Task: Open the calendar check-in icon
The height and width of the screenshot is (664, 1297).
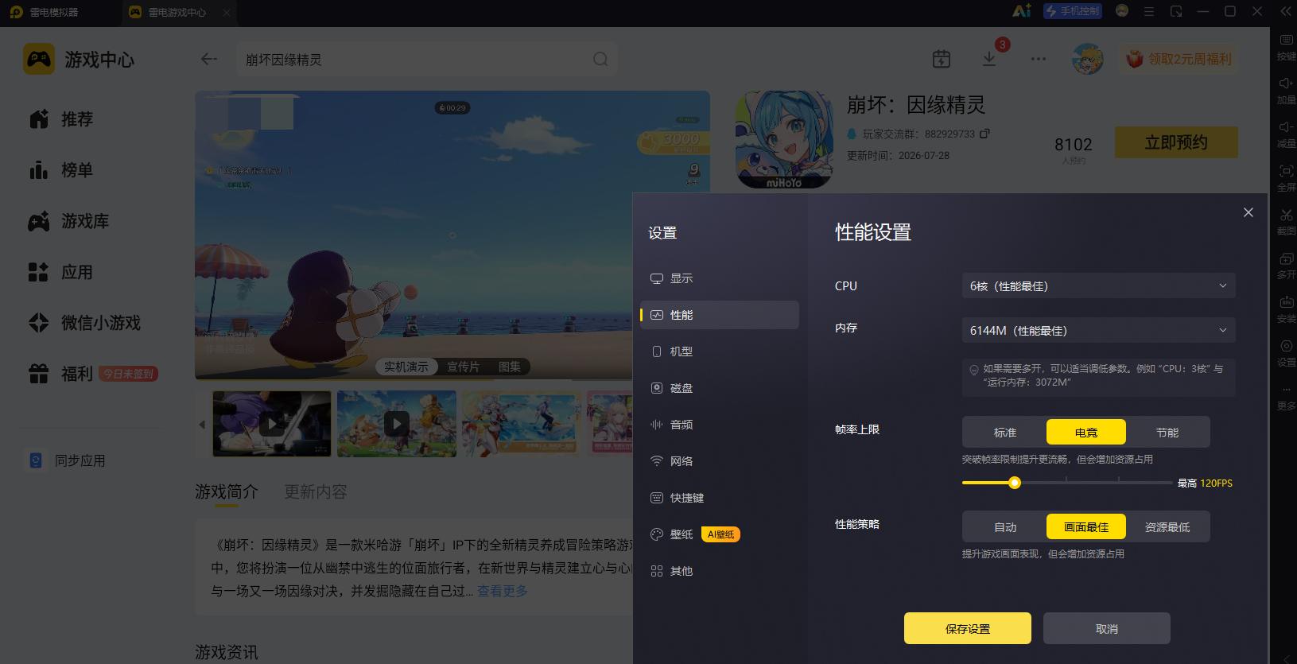Action: click(942, 59)
